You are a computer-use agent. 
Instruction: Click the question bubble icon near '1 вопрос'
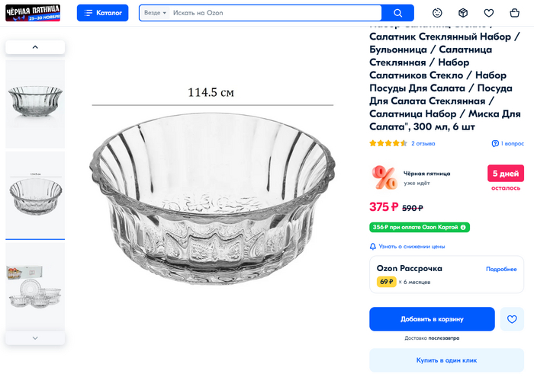[495, 143]
